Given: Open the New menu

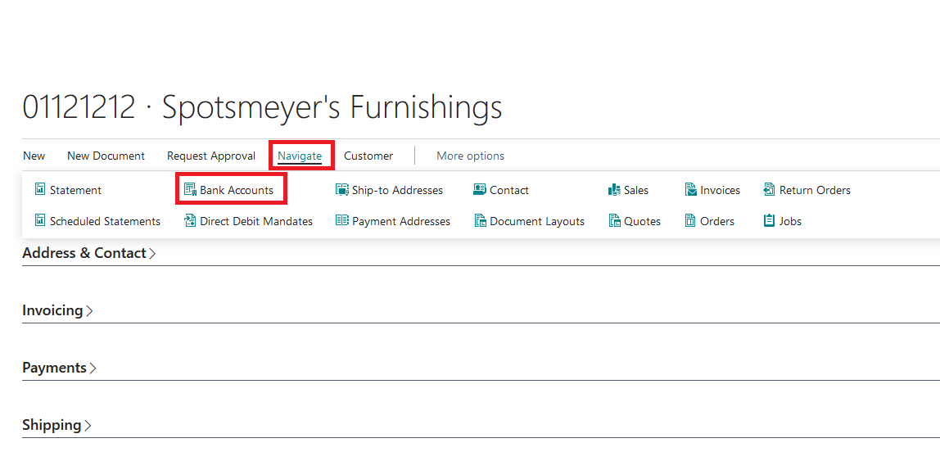Looking at the screenshot, I should point(34,156).
